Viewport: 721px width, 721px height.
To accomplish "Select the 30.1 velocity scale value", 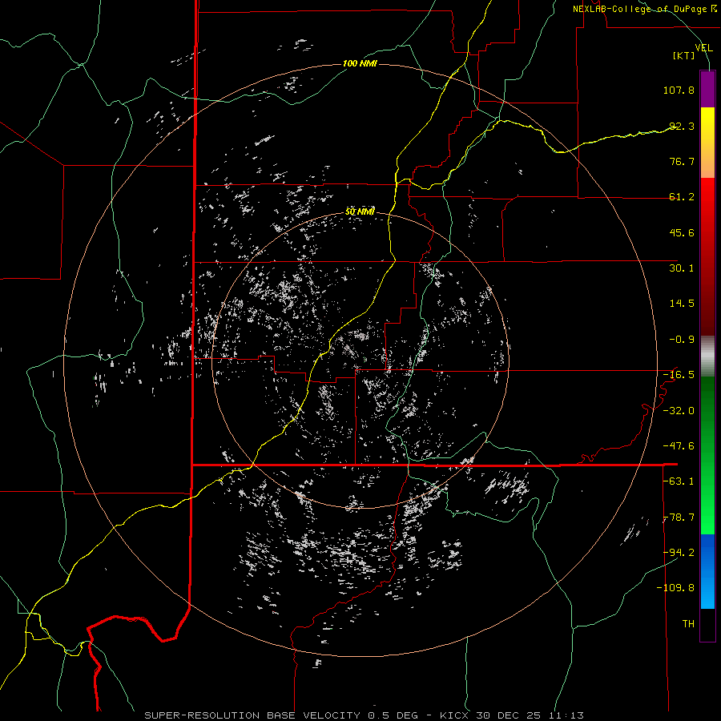I will [682, 268].
